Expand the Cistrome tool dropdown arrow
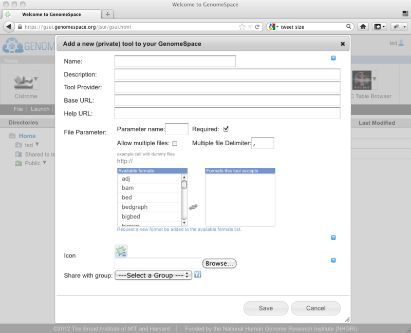411x333 pixels. (36, 79)
